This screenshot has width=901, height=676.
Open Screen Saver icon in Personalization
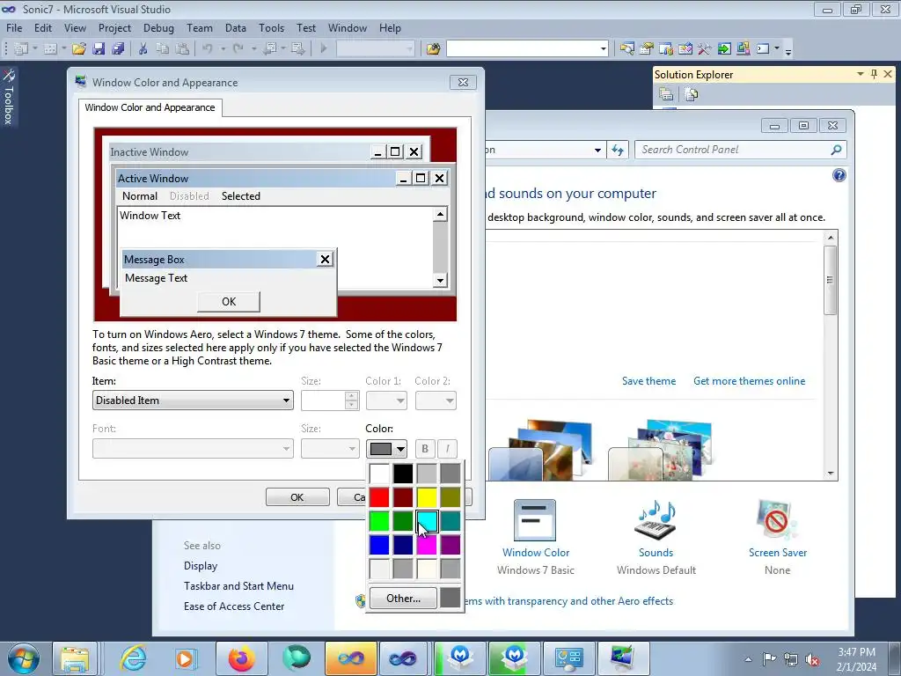777,519
